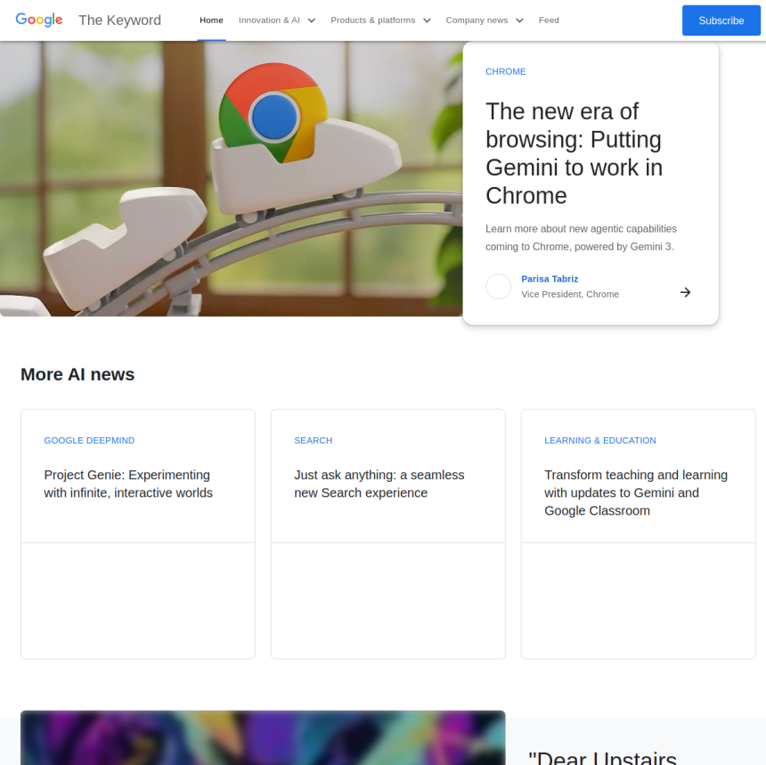Open the Gemini and Google Classroom article
This screenshot has width=766, height=765.
636,492
